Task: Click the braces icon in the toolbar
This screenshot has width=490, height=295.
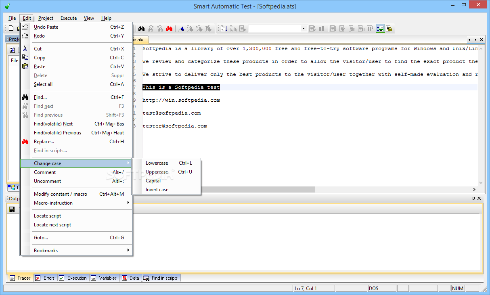Action: coord(370,28)
